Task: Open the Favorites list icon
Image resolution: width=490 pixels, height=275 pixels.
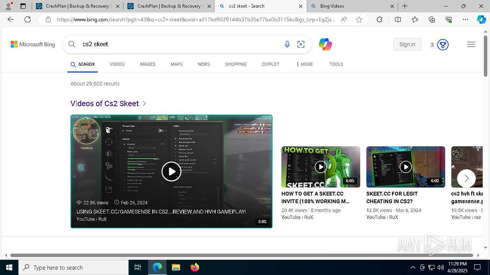Action: coord(415,19)
